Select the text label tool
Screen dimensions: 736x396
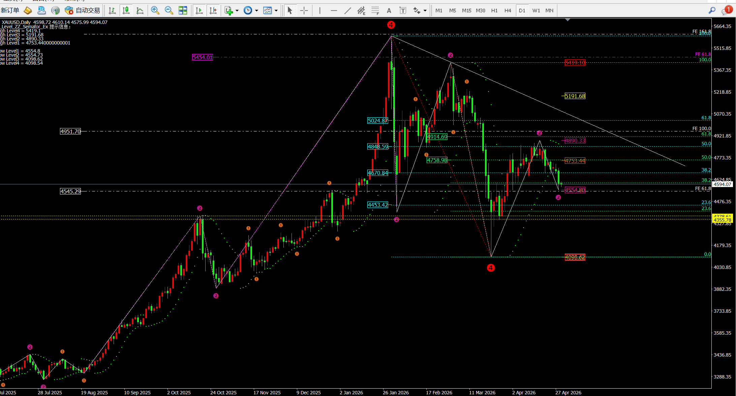pos(403,10)
